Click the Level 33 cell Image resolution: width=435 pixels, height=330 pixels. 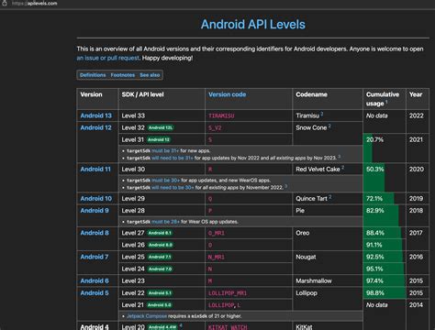tap(162, 115)
